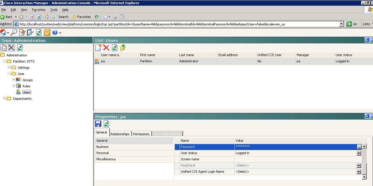Screen dimensions: 373x186
Task: Open the Tools menu
Action: point(54,10)
